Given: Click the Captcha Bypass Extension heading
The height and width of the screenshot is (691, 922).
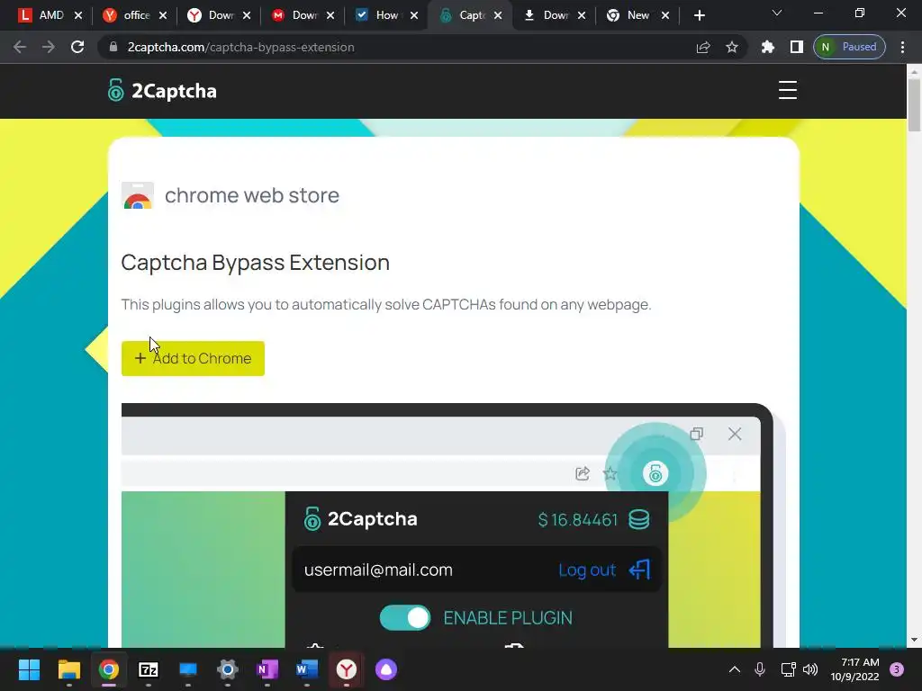Looking at the screenshot, I should point(255,263).
